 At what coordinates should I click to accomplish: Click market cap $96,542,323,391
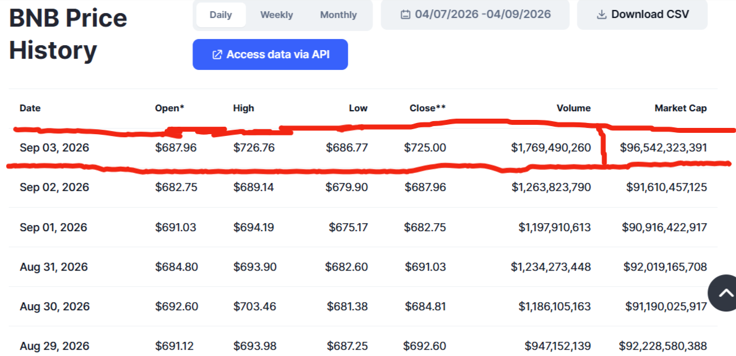[663, 148]
